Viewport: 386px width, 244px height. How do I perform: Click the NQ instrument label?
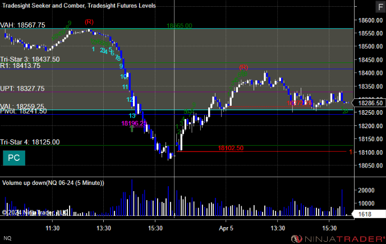coord(7,238)
